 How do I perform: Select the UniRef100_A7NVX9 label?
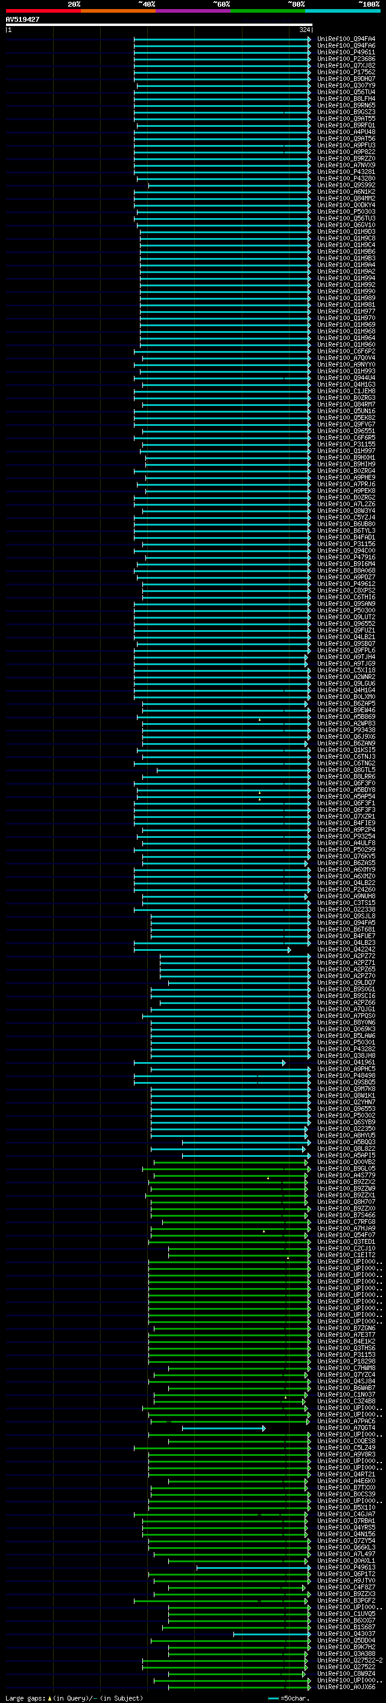(x=346, y=166)
